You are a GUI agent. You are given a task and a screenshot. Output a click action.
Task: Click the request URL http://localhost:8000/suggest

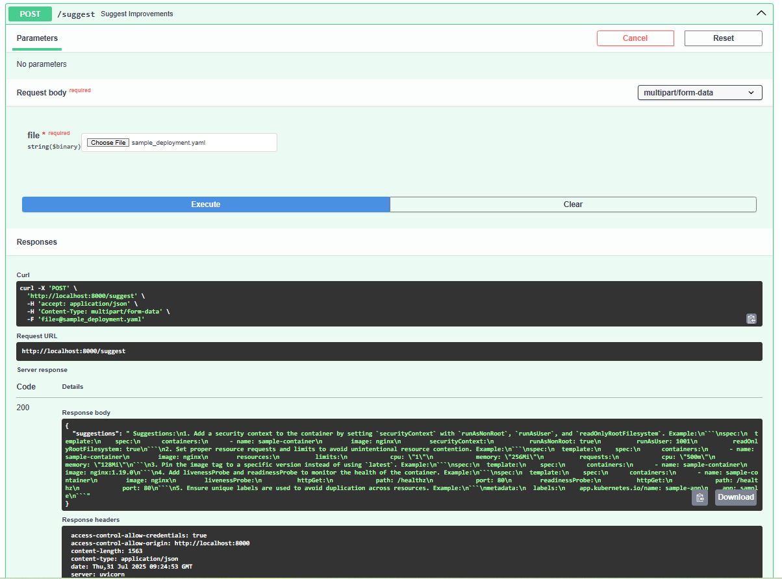pos(73,351)
